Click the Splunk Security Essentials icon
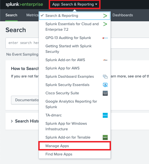This screenshot has width=149, height=164. click(x=105, y=85)
